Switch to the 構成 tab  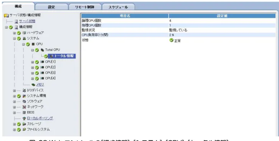(18, 7)
